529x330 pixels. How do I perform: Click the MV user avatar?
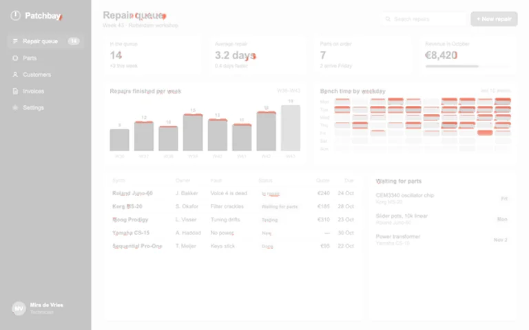coord(19,308)
